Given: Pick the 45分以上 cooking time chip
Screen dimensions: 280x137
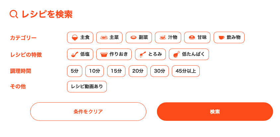Looking at the screenshot, I should [186, 71].
